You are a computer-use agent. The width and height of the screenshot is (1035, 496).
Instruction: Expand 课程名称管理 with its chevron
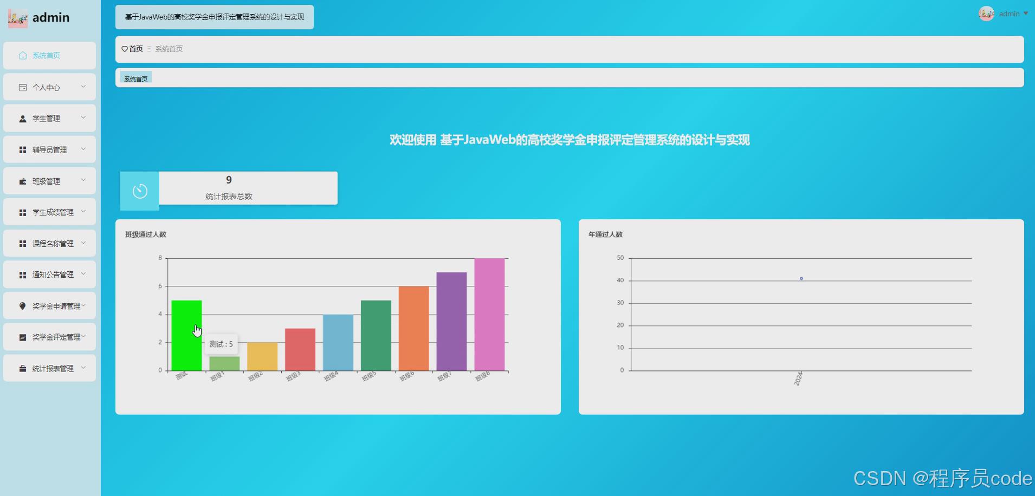tap(83, 243)
